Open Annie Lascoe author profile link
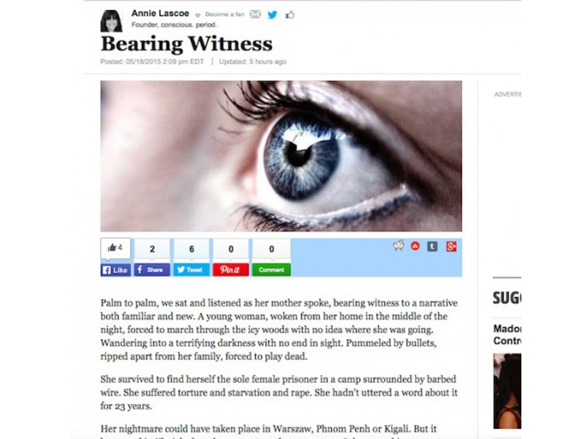585x439 pixels. [x=160, y=13]
